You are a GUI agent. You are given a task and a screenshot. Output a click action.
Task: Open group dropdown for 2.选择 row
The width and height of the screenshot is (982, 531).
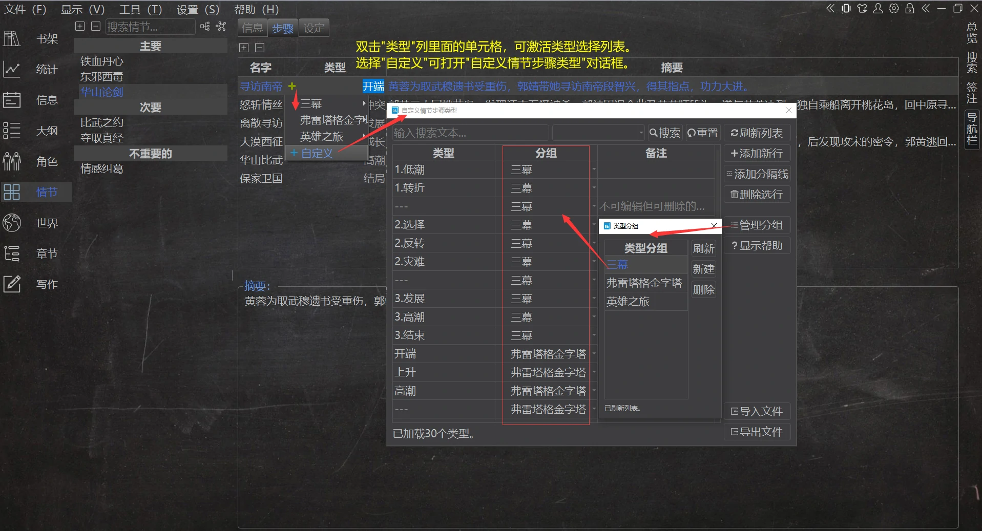click(594, 225)
